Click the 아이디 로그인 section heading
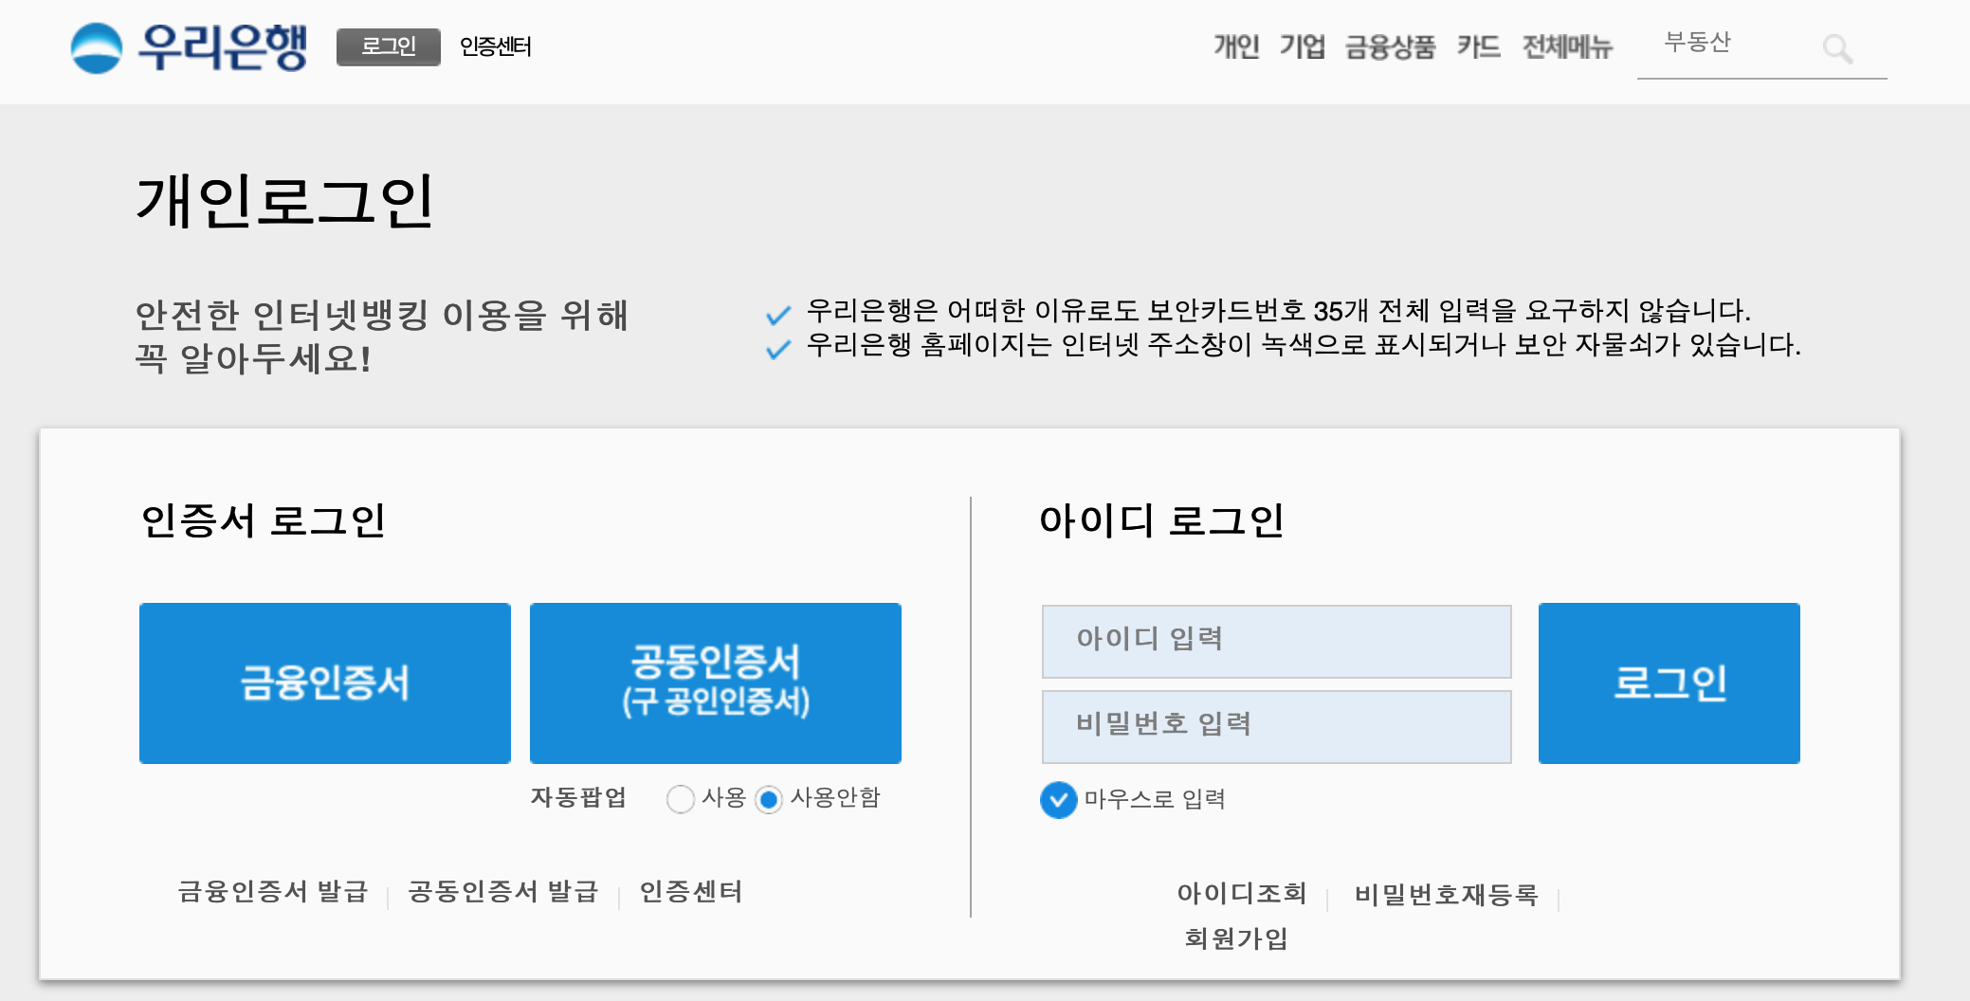The image size is (1970, 1001). pyautogui.click(x=1162, y=520)
